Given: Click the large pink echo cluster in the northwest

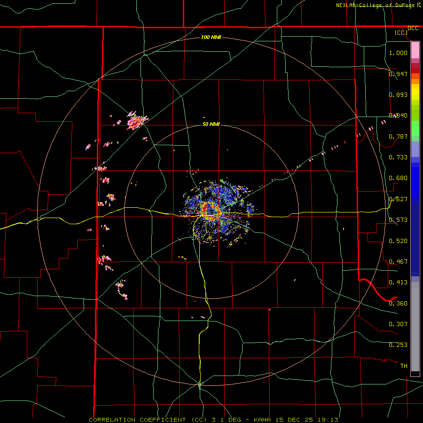Looking at the screenshot, I should [x=136, y=120].
